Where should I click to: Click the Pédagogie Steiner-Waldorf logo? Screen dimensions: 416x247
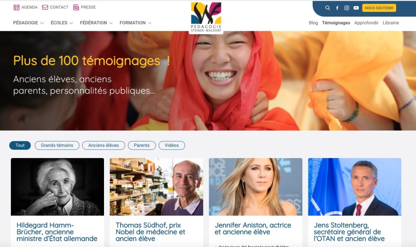[x=206, y=17]
